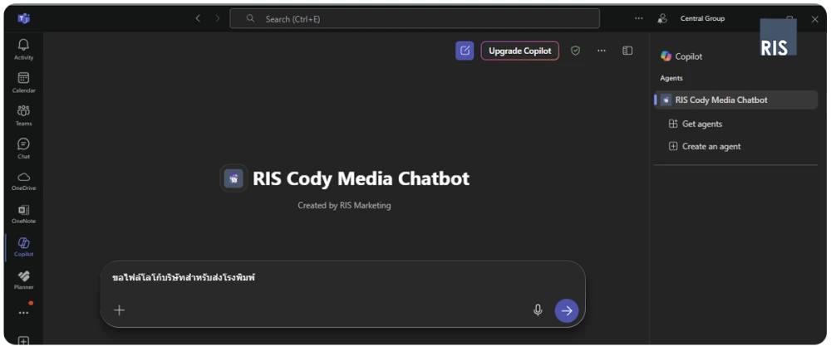Image resolution: width=831 pixels, height=351 pixels.
Task: Click the plus attach button in composer
Action: click(x=120, y=310)
